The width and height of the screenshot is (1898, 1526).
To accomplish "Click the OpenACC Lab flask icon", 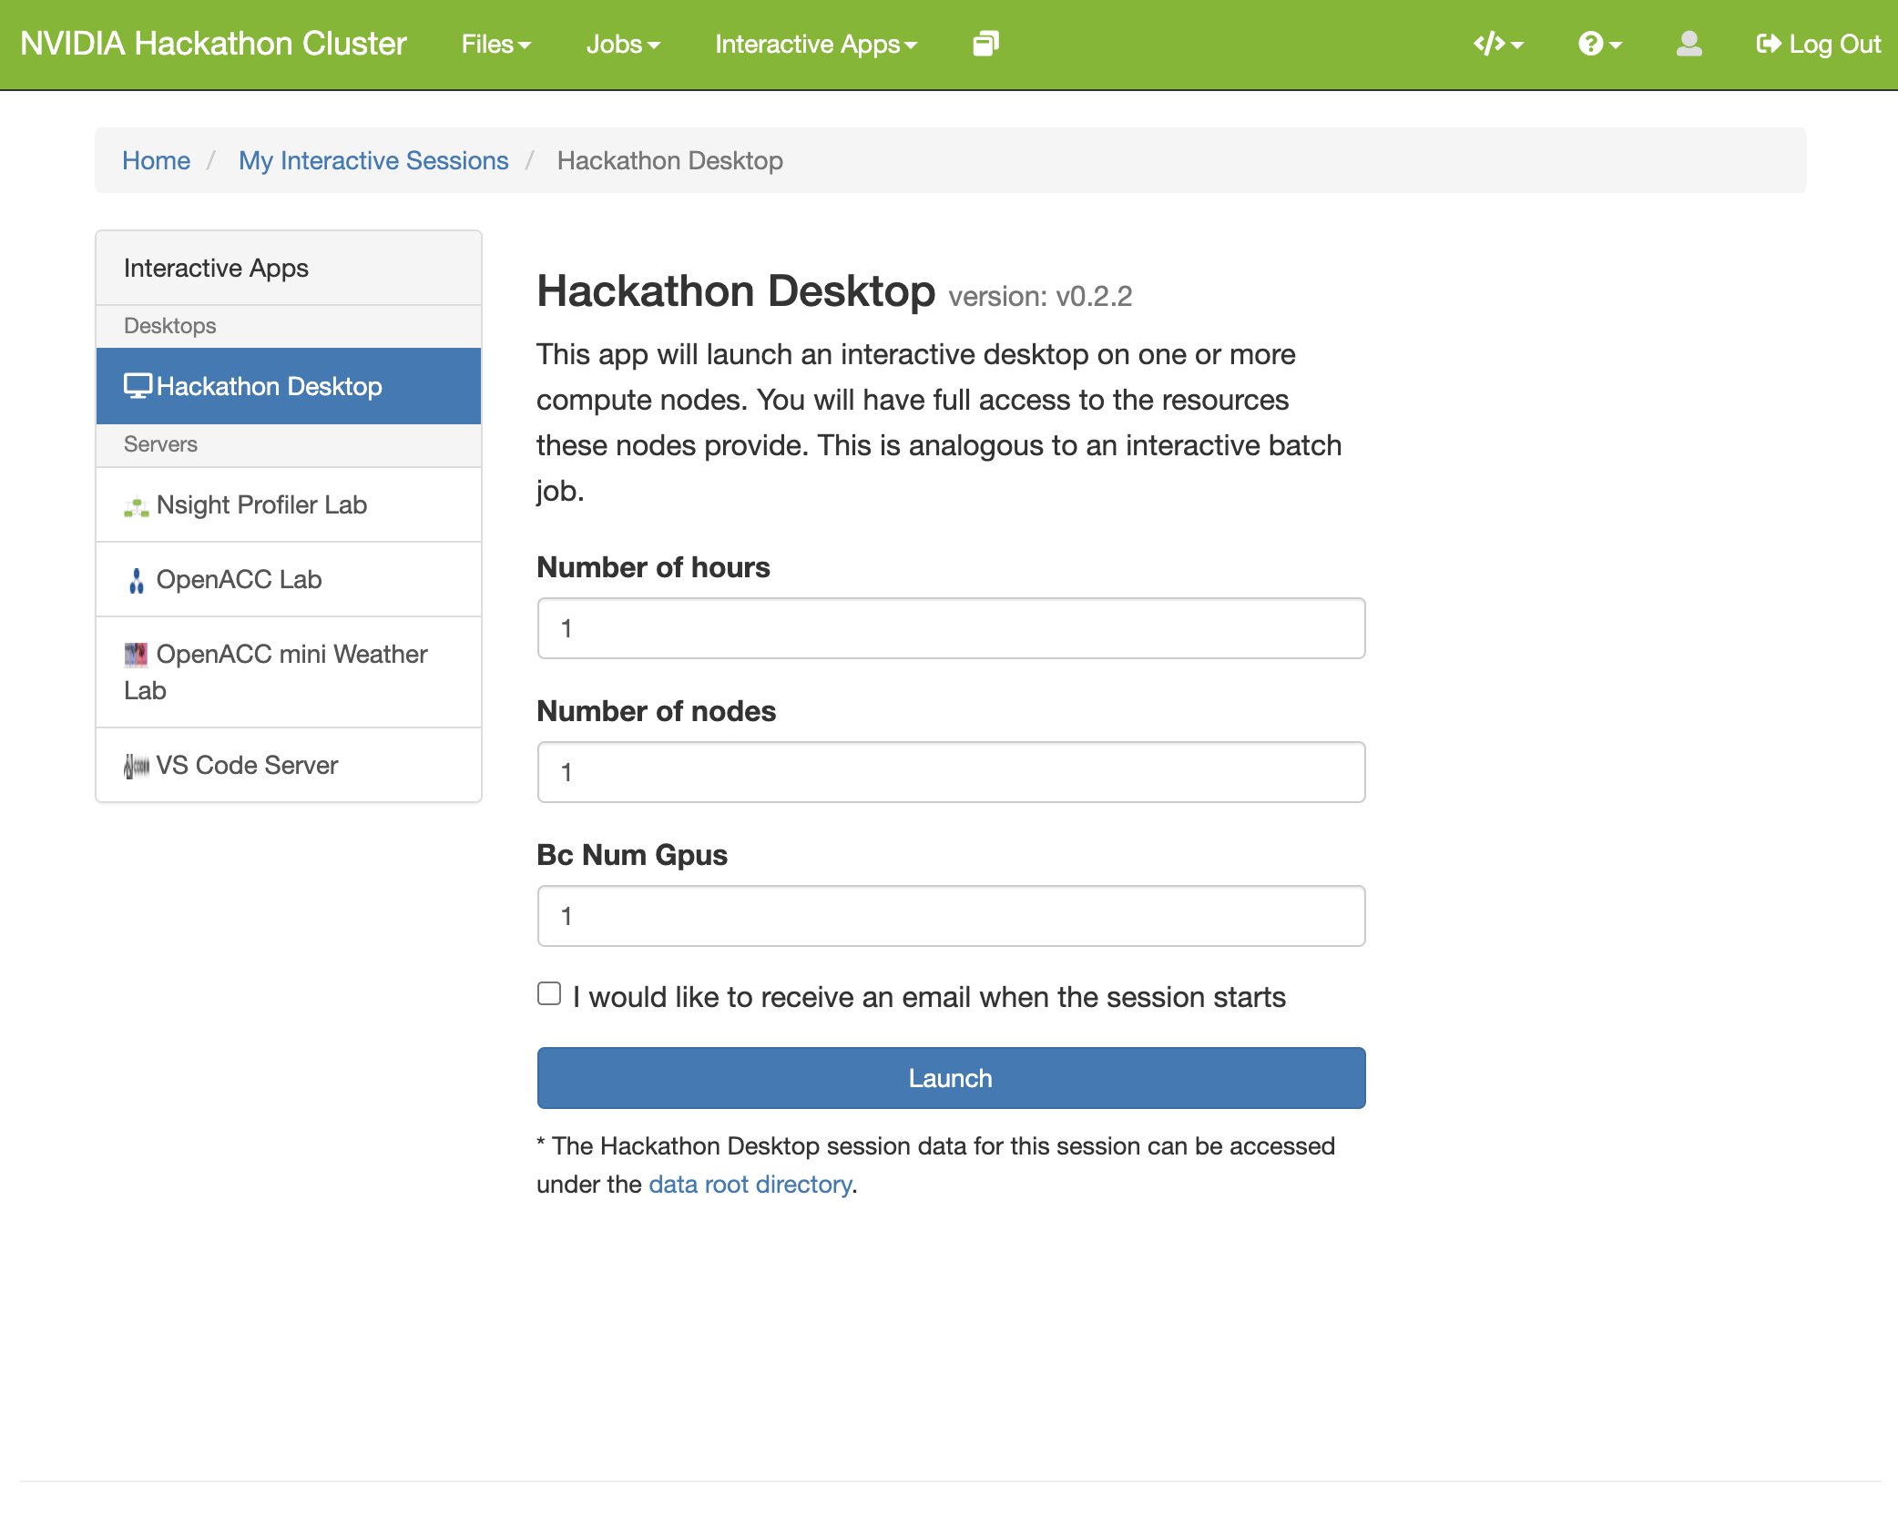I will [x=137, y=581].
